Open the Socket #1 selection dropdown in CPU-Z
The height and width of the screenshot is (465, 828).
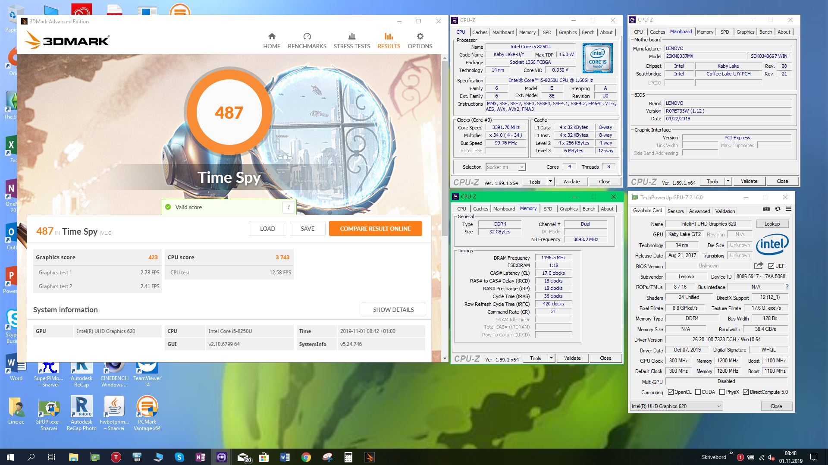(x=505, y=167)
